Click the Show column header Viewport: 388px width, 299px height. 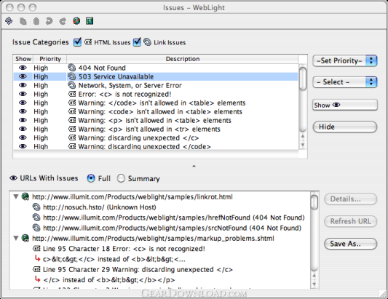(23, 59)
